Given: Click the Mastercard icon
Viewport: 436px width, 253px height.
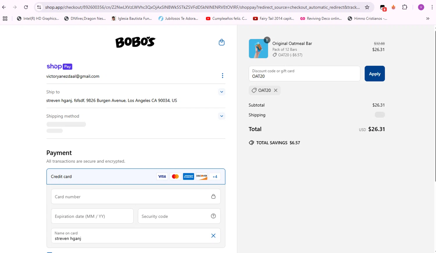Looking at the screenshot, I should 175,176.
